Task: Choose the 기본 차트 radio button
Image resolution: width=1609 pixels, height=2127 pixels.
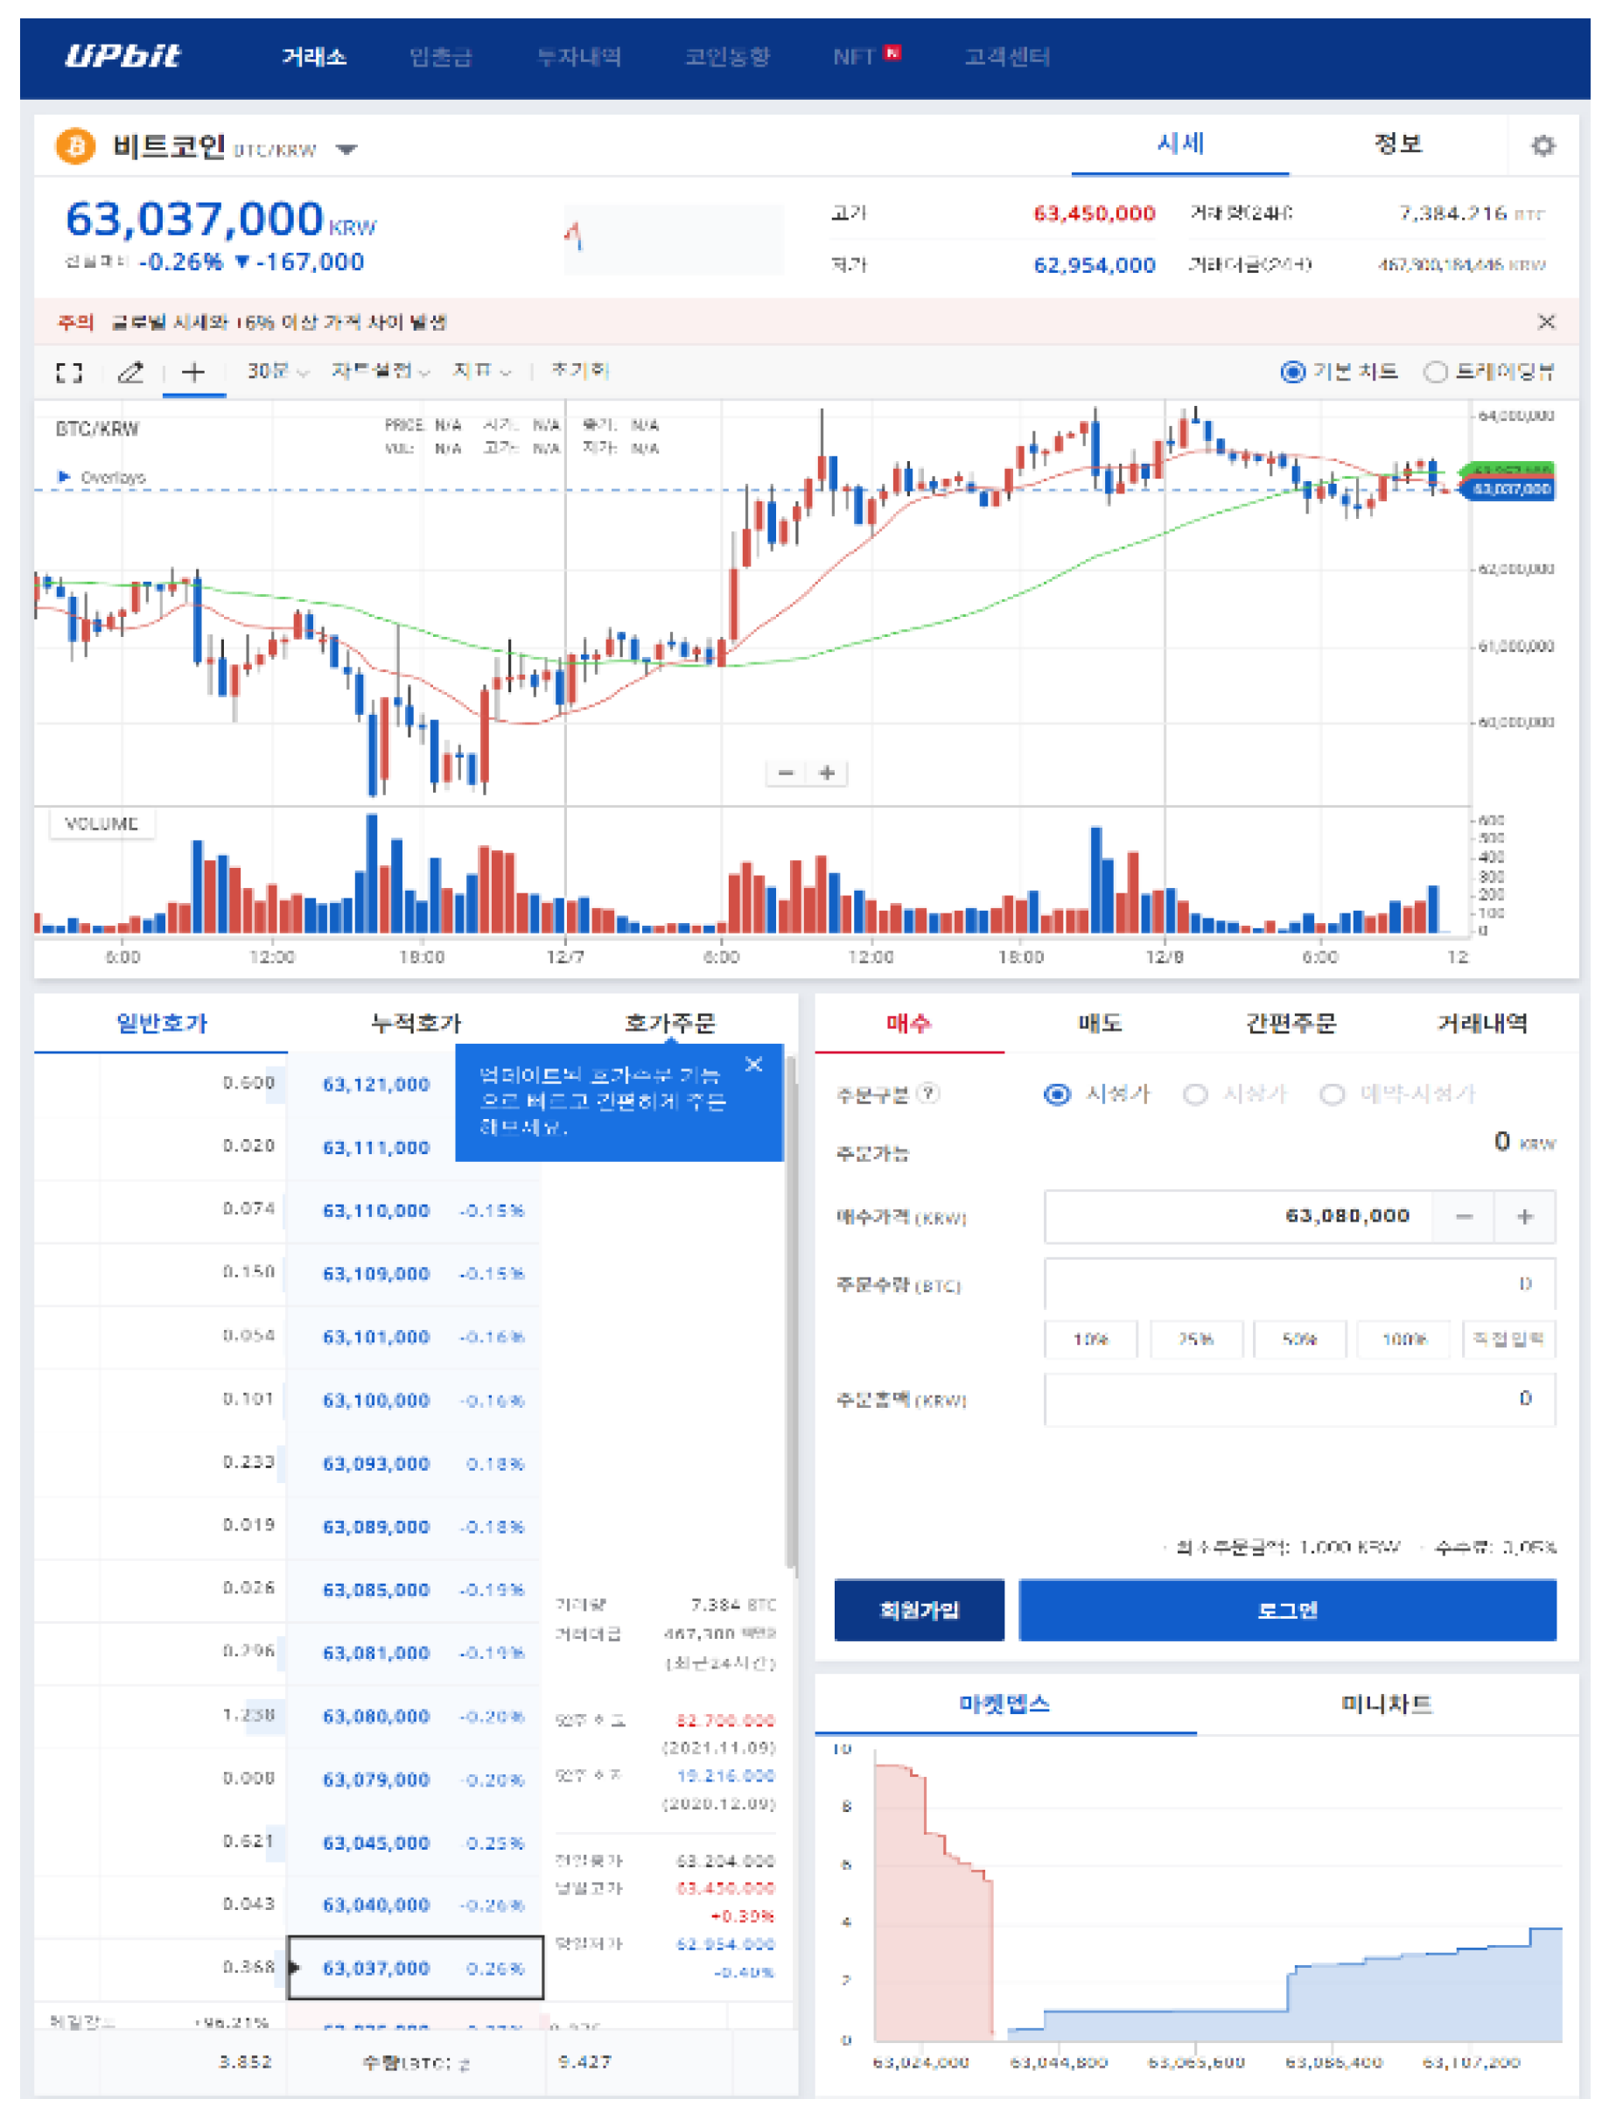Action: [1292, 372]
